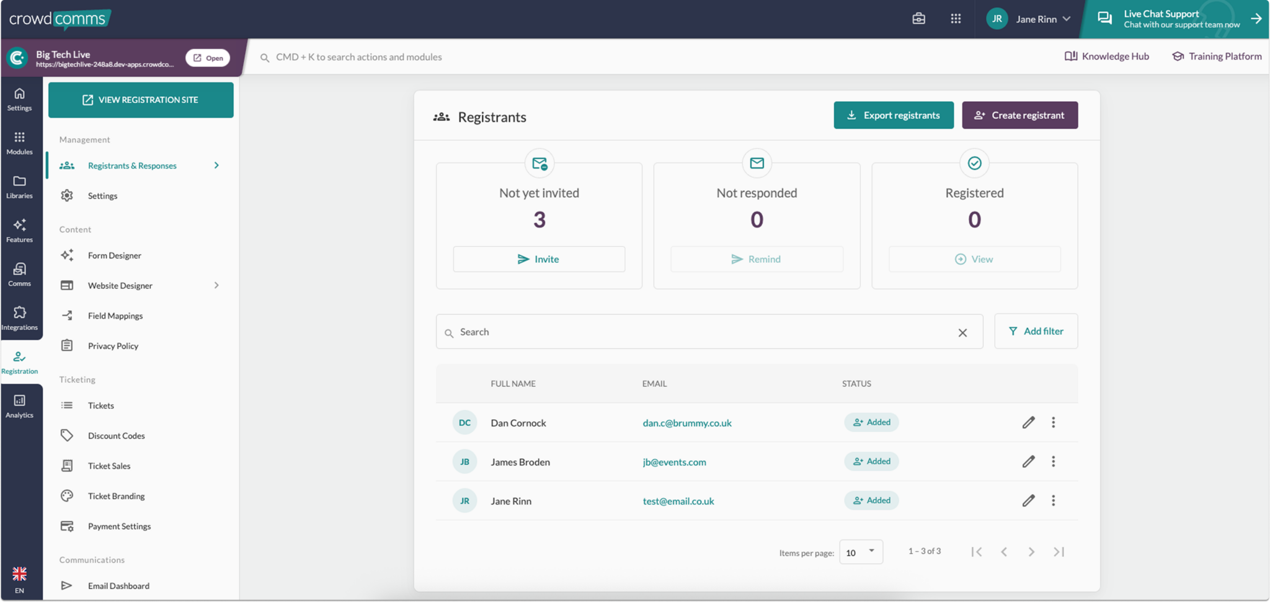Open Analytics in the left sidebar
This screenshot has width=1270, height=602.
pyautogui.click(x=20, y=407)
